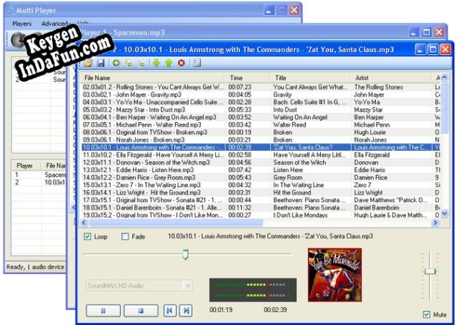Select Ella Fitzgerald - Have Yourself A Merry row
Viewport: 456px width, 325px height.
(259, 155)
